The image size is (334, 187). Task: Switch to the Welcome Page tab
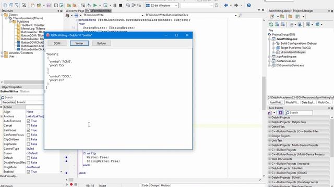coord(75,10)
